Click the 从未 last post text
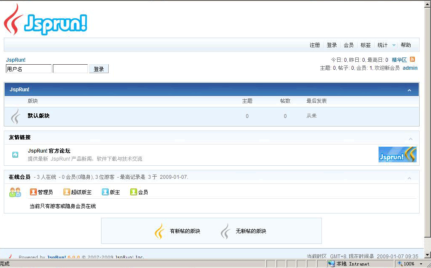The image size is (431, 268). coord(311,116)
